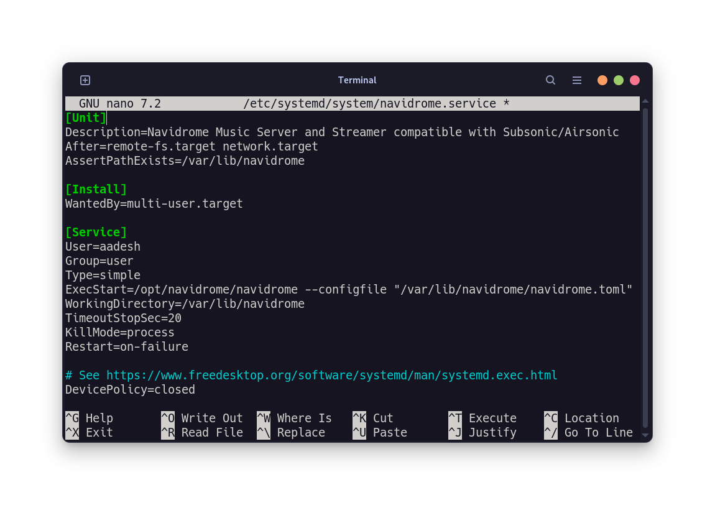This screenshot has height=505, width=715.
Task: Click the pink window control circle
Action: (x=634, y=80)
